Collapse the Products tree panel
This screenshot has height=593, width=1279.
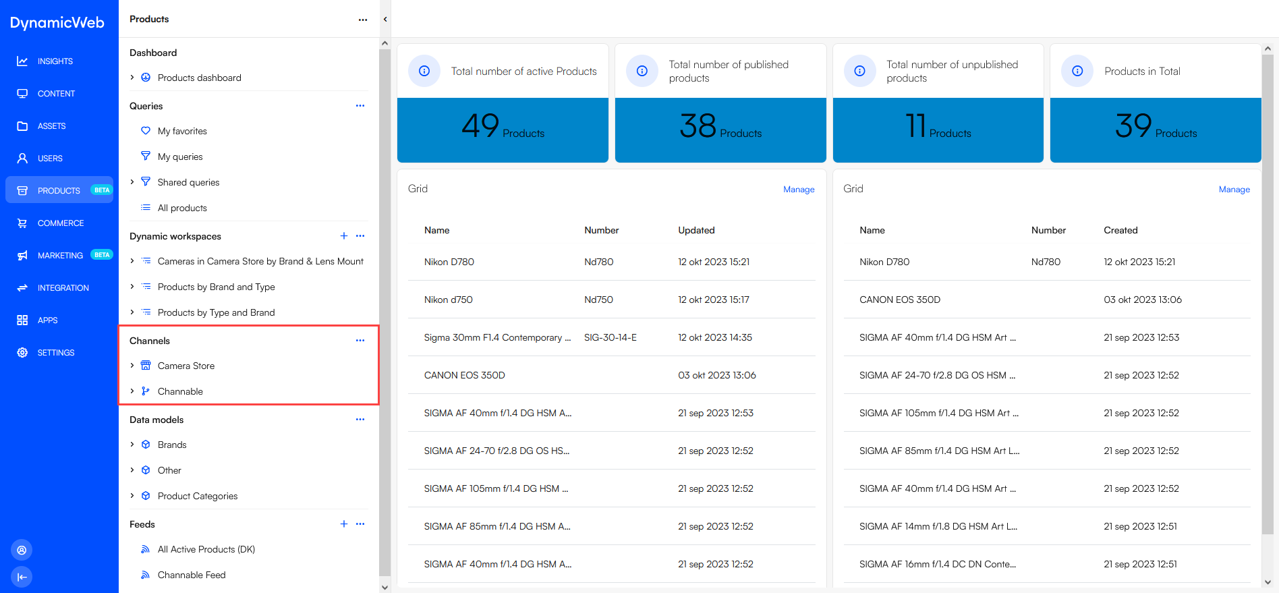[x=385, y=19]
